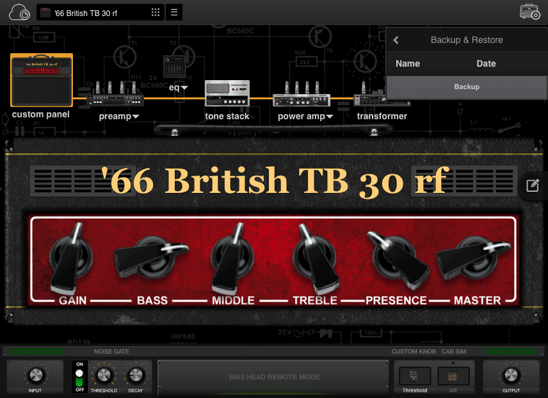Select the custom panel amp icon
The width and height of the screenshot is (548, 398).
coord(41,81)
